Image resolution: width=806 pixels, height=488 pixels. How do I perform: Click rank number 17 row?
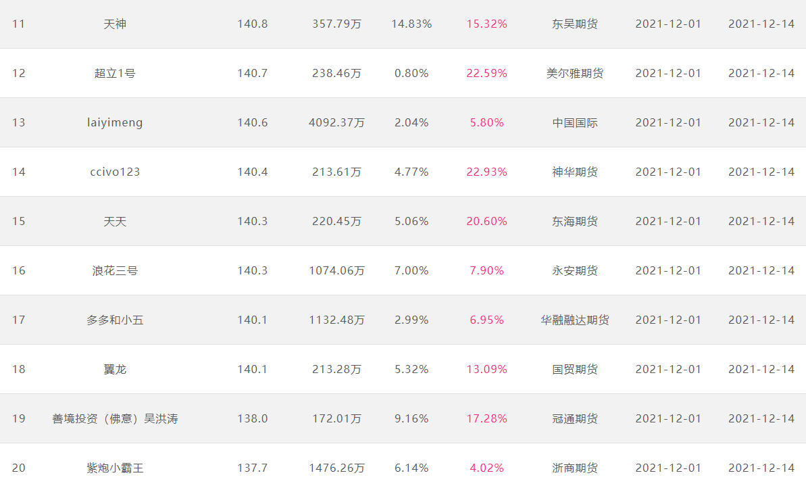pos(403,320)
